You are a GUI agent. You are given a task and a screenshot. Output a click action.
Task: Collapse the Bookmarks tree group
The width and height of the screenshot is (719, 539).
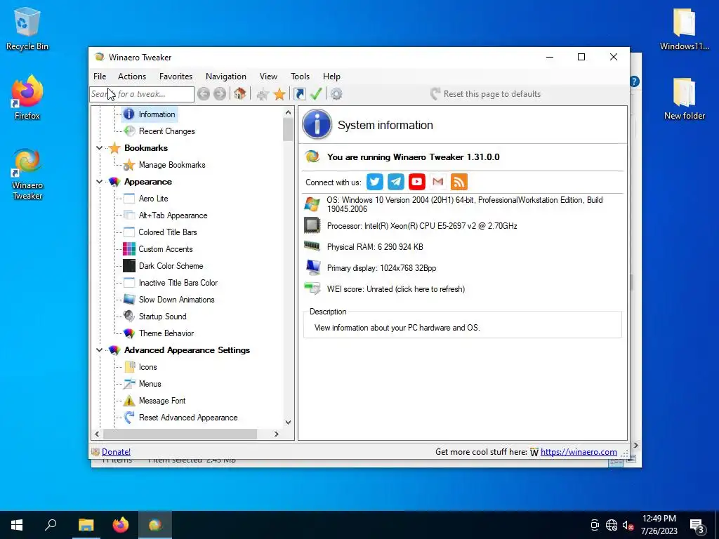[x=99, y=148]
